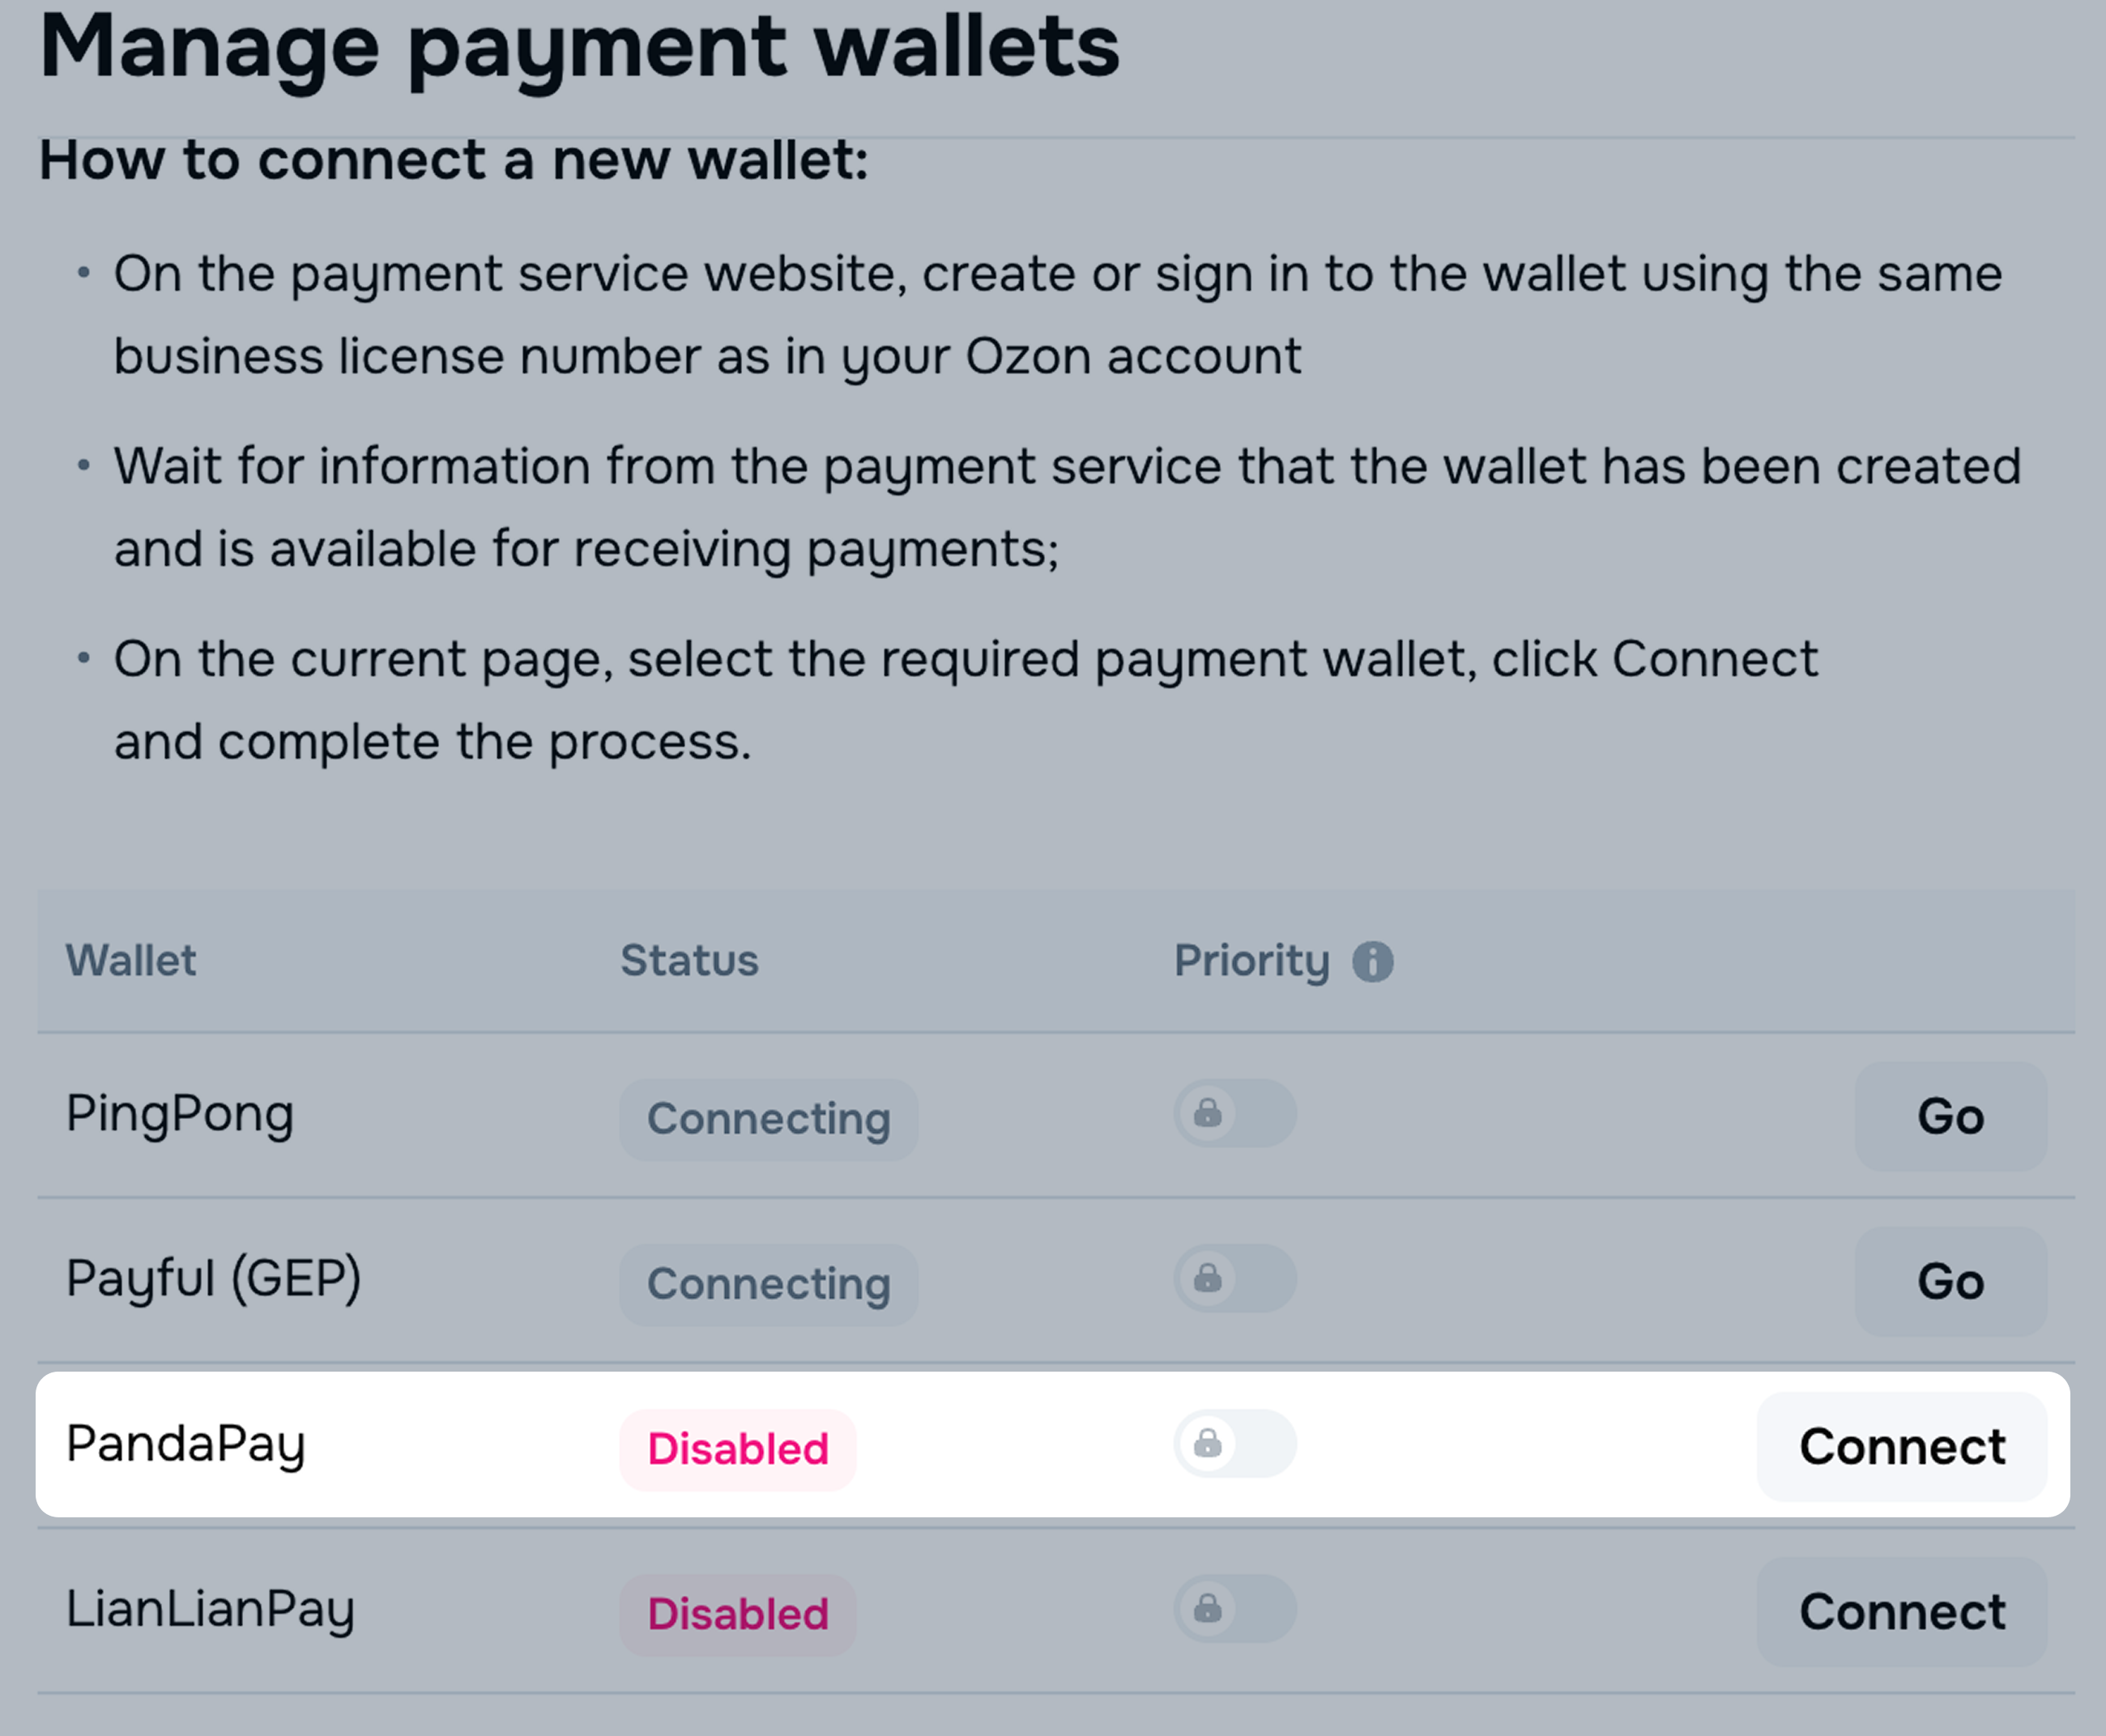Click the Disabled status badge for LianLianPay
The height and width of the screenshot is (1736, 2106).
[737, 1614]
